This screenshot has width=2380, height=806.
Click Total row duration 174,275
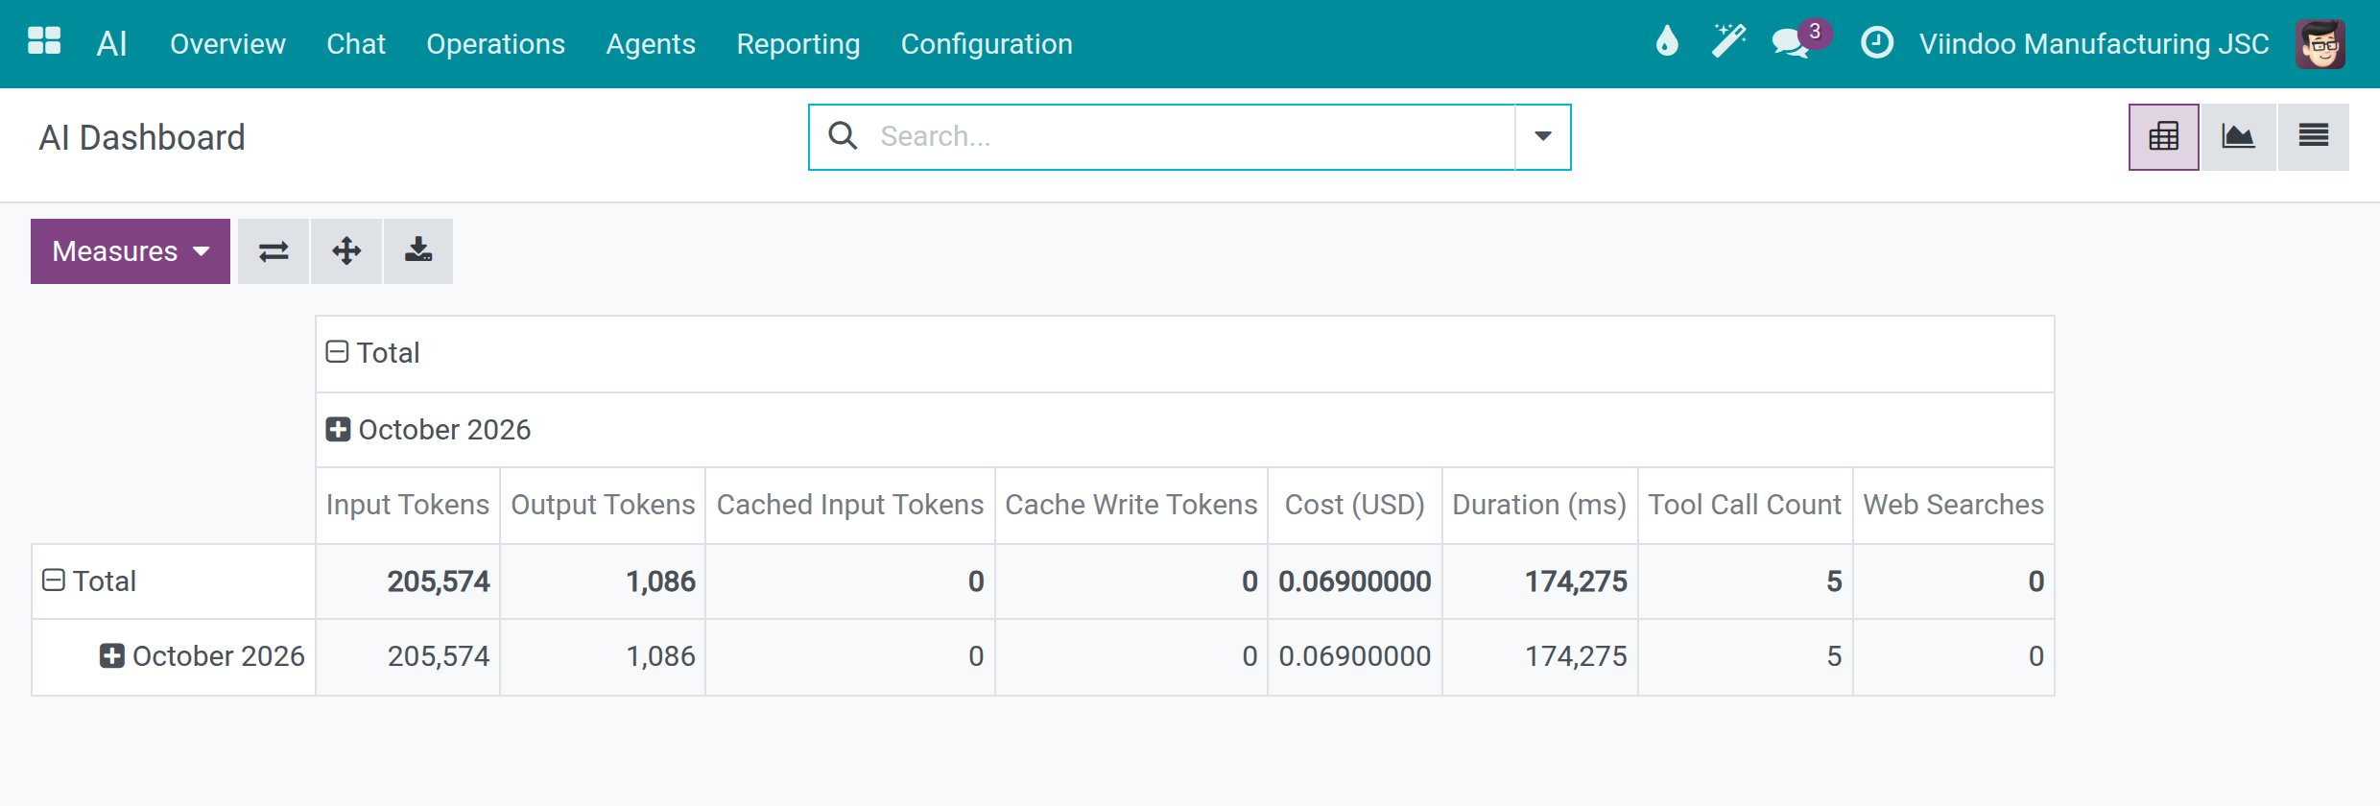pyautogui.click(x=1539, y=581)
